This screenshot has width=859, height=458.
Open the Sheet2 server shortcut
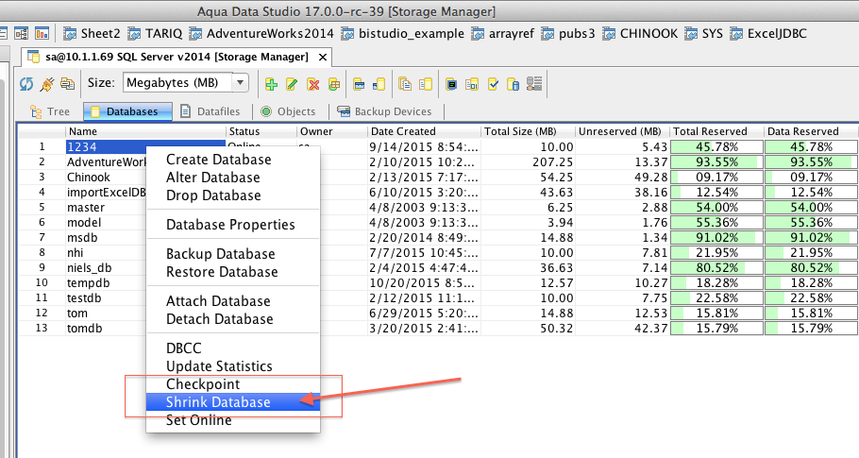[x=92, y=33]
